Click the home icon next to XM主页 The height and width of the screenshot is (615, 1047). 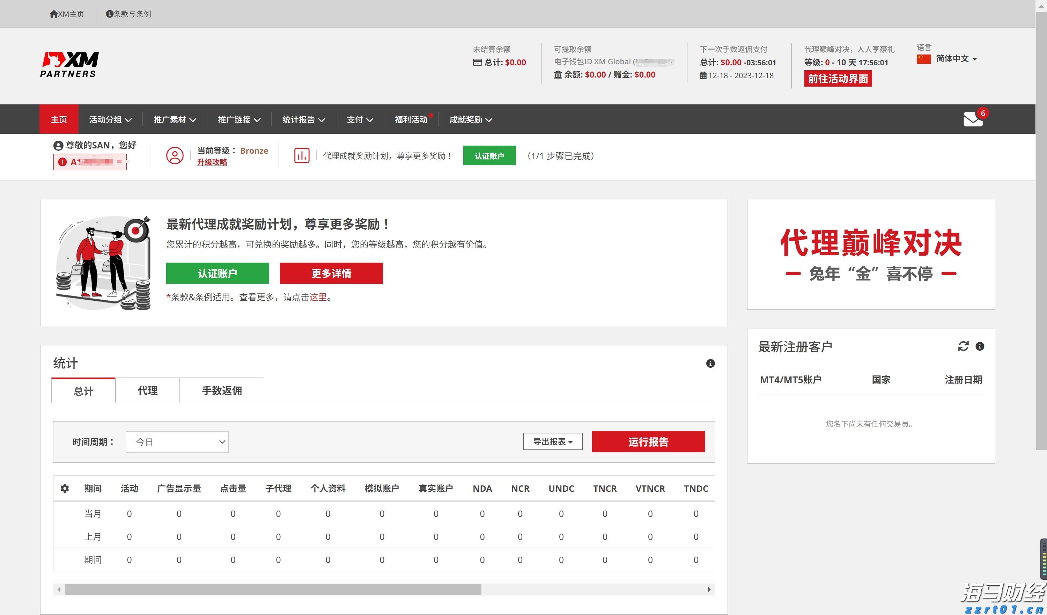[x=54, y=13]
